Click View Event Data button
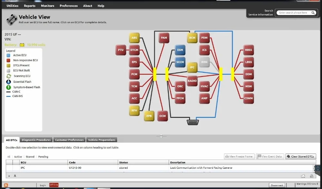322x189 pixels. click(x=270, y=156)
